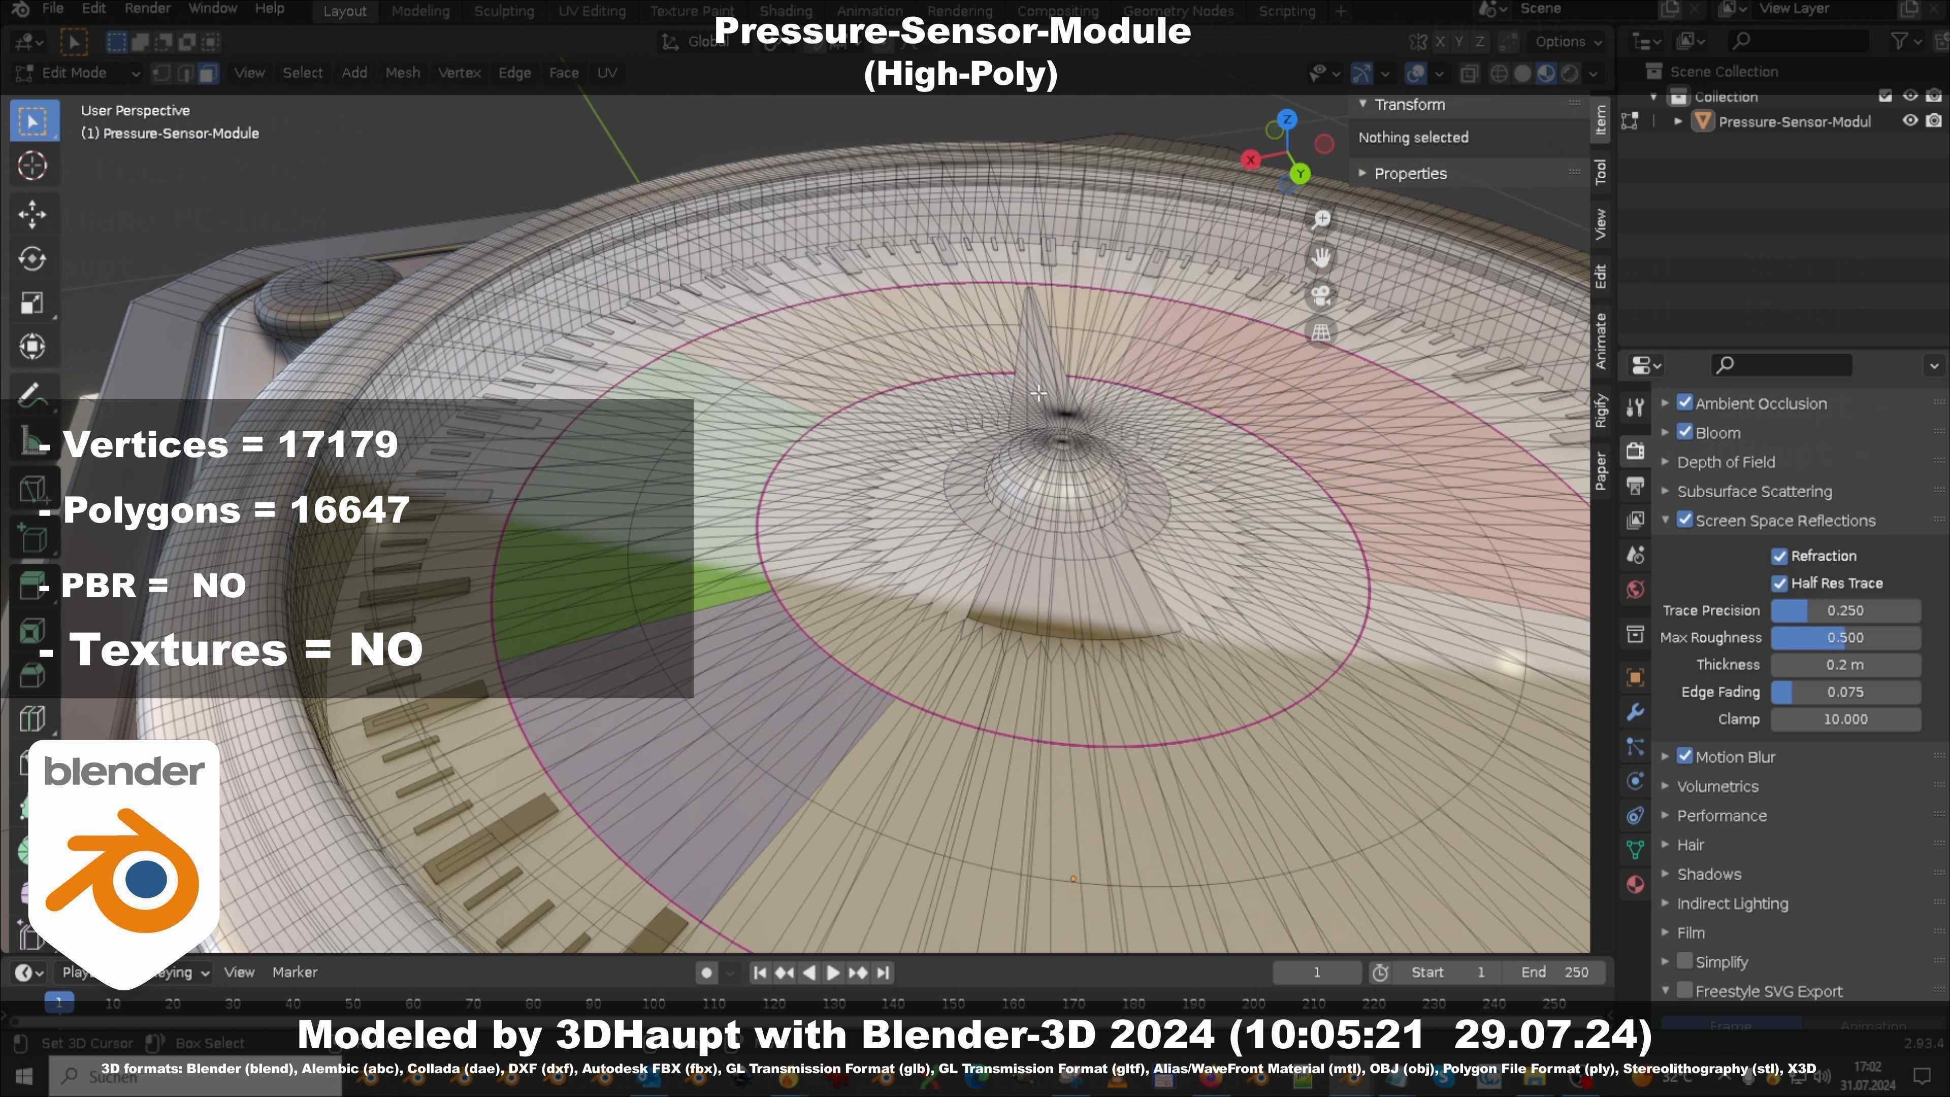Hide Pressure-Sensor-Modul in viewport via eye

tap(1910, 121)
